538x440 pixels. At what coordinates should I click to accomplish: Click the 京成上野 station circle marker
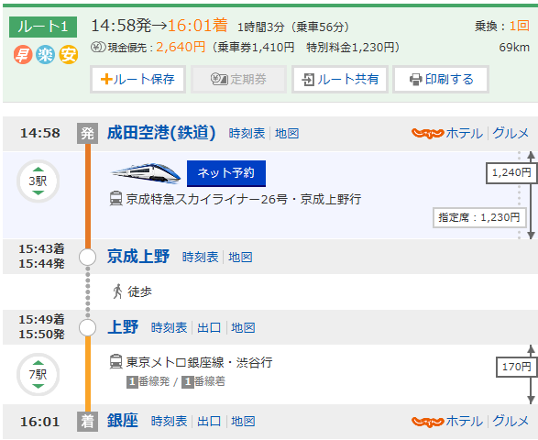[87, 257]
